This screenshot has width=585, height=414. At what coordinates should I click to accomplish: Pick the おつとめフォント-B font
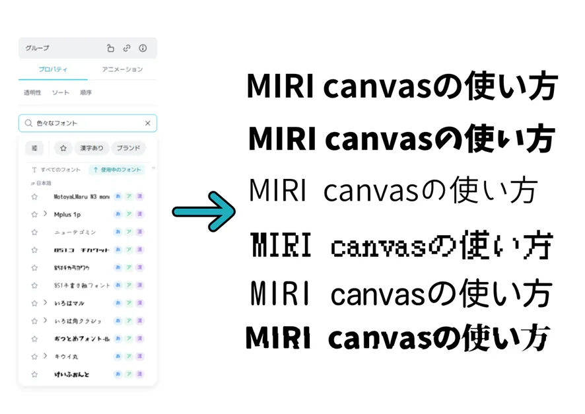[82, 339]
